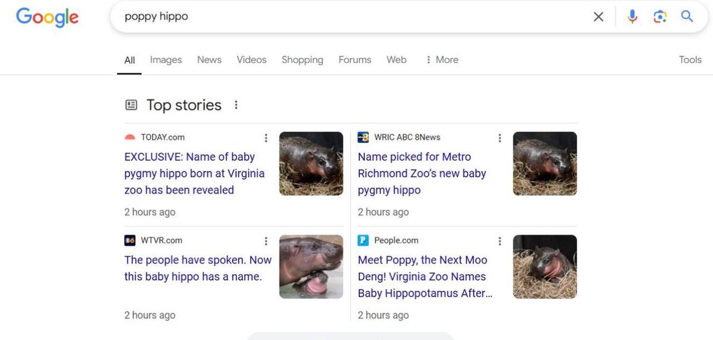
Task: Click "2 hours ago" under TODAY.com story
Action: tap(150, 212)
